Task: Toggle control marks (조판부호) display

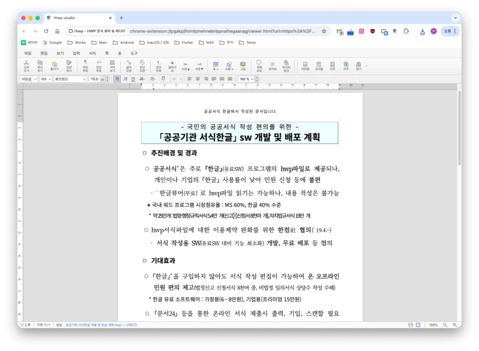Action: (x=85, y=66)
